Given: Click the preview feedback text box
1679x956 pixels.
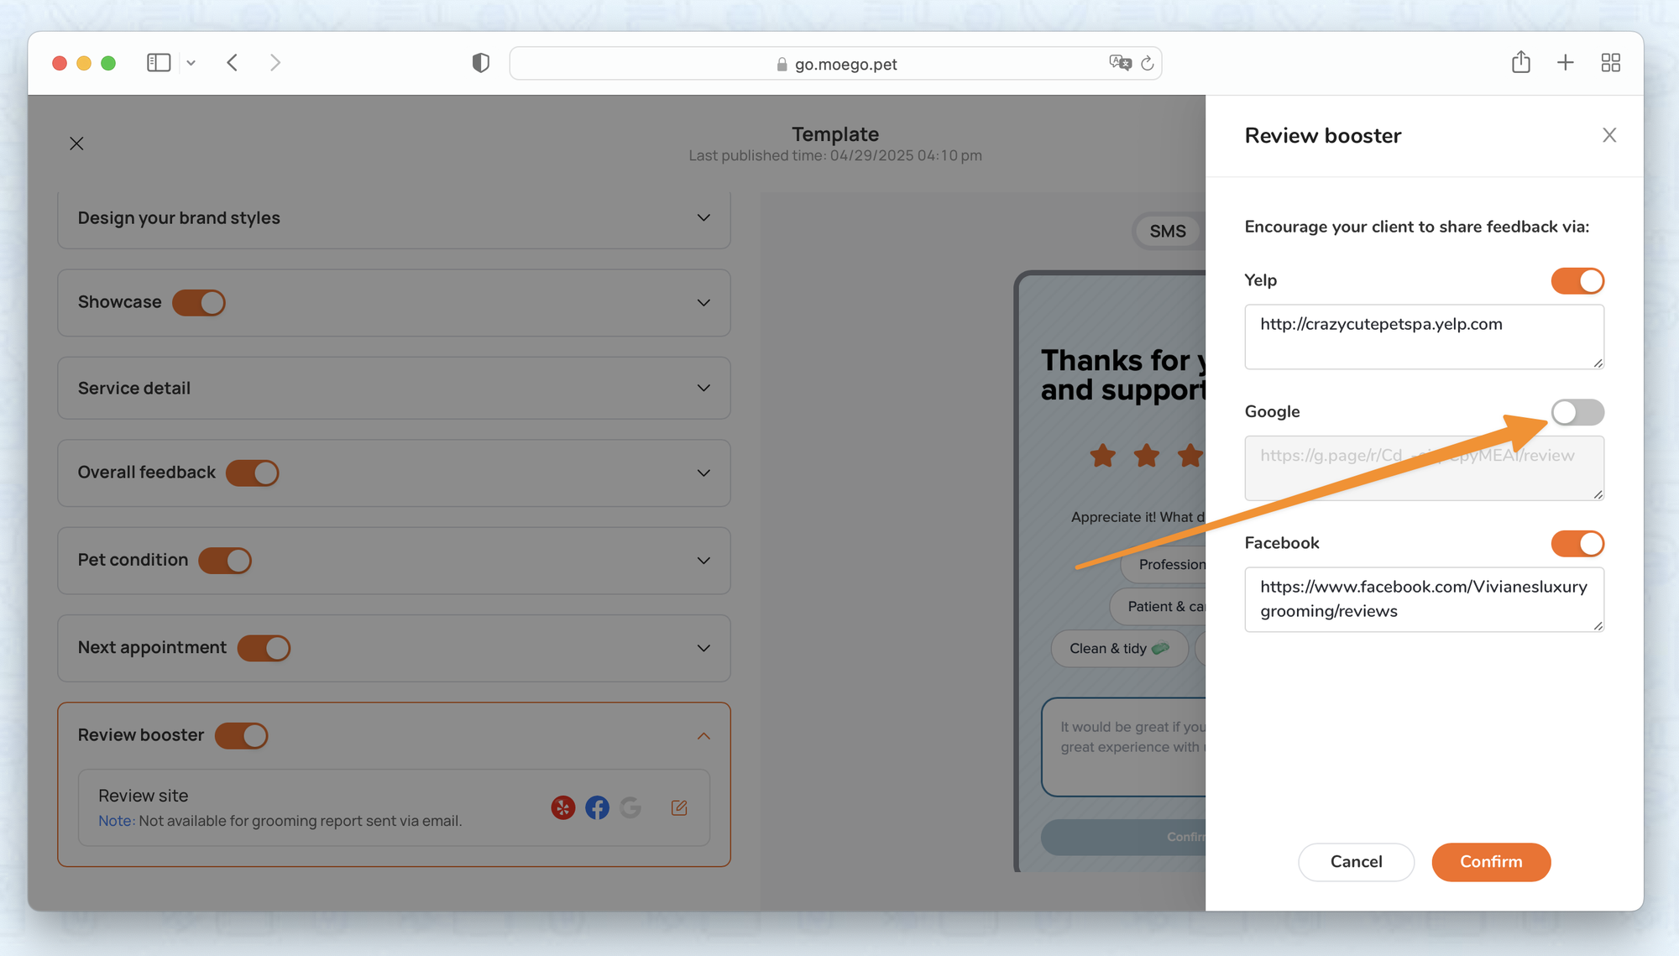Looking at the screenshot, I should tap(1124, 746).
